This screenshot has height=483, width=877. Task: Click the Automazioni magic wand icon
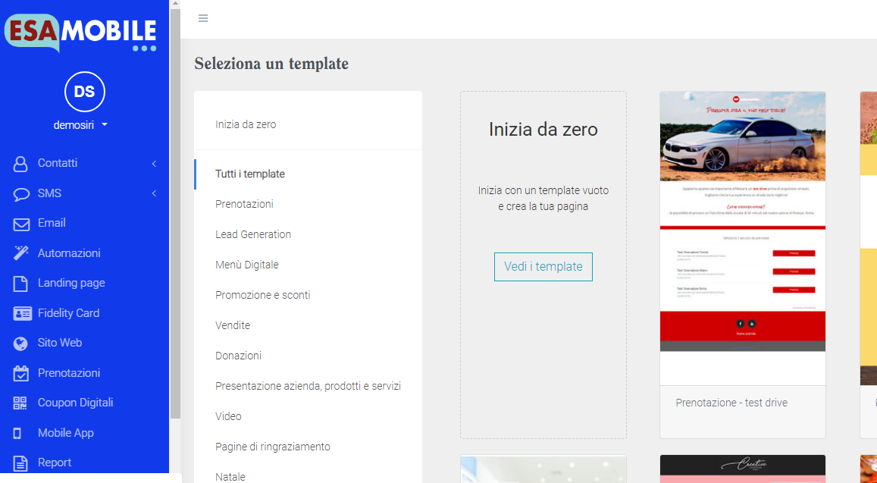pyautogui.click(x=20, y=253)
